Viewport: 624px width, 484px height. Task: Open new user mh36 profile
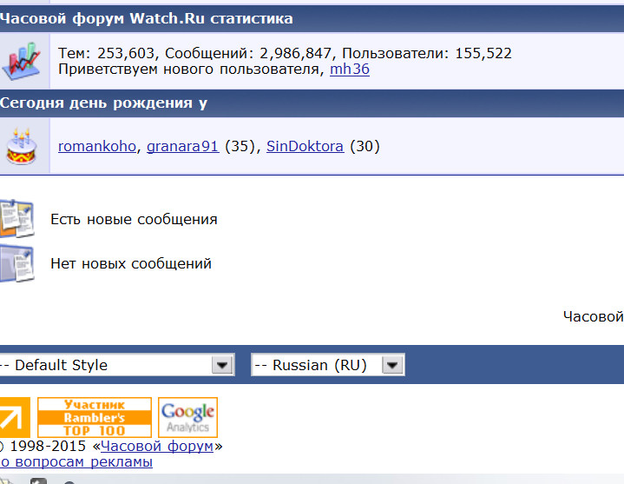(349, 69)
